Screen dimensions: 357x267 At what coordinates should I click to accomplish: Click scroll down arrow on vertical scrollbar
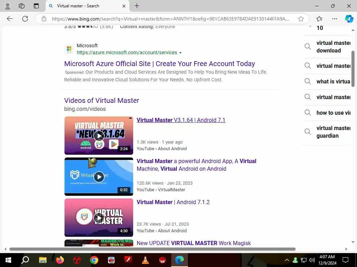(353, 242)
